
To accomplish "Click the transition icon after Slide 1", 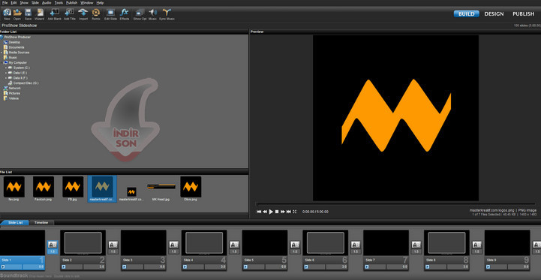I will click(x=53, y=245).
